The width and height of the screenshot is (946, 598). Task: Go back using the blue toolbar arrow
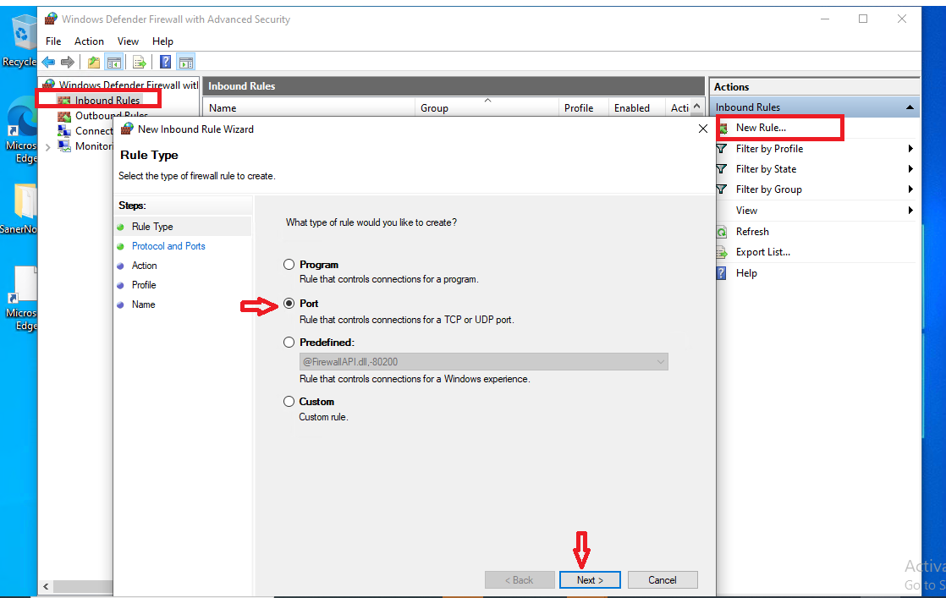click(x=48, y=62)
